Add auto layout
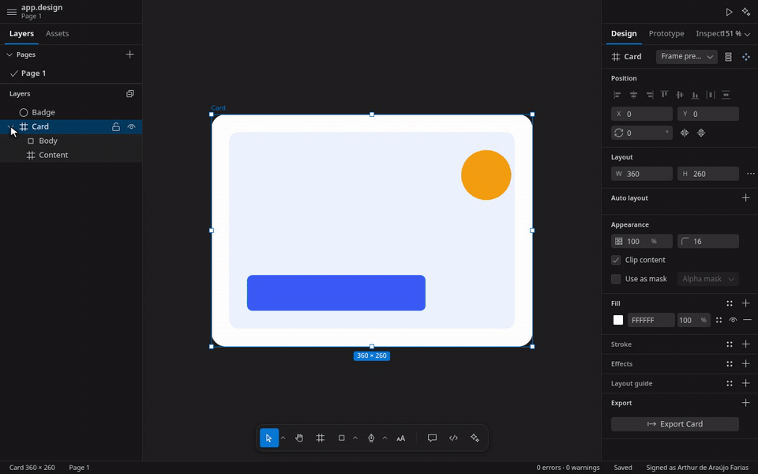This screenshot has width=758, height=474. click(746, 197)
